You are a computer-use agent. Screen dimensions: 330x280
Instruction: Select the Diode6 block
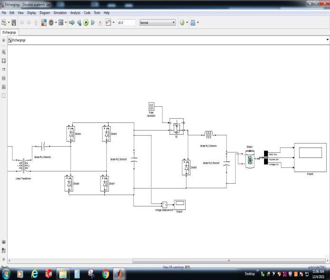pyautogui.click(x=69, y=184)
